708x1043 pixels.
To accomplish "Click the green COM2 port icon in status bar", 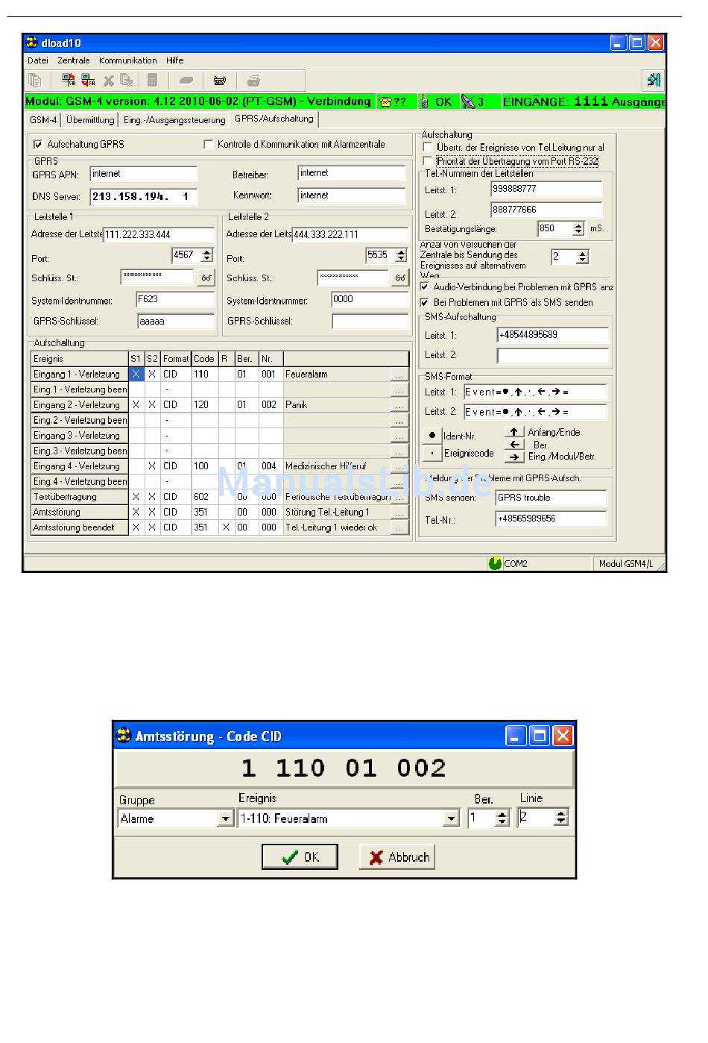I will click(x=495, y=563).
